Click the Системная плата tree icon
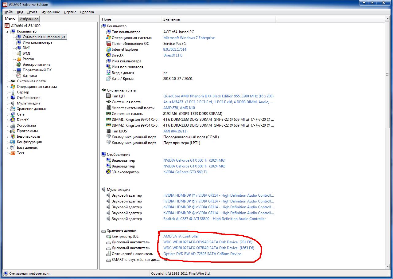This screenshot has width=393, height=279. coord(13,81)
